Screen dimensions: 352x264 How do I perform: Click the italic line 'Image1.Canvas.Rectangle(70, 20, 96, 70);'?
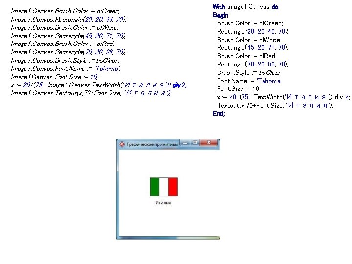(x=68, y=52)
